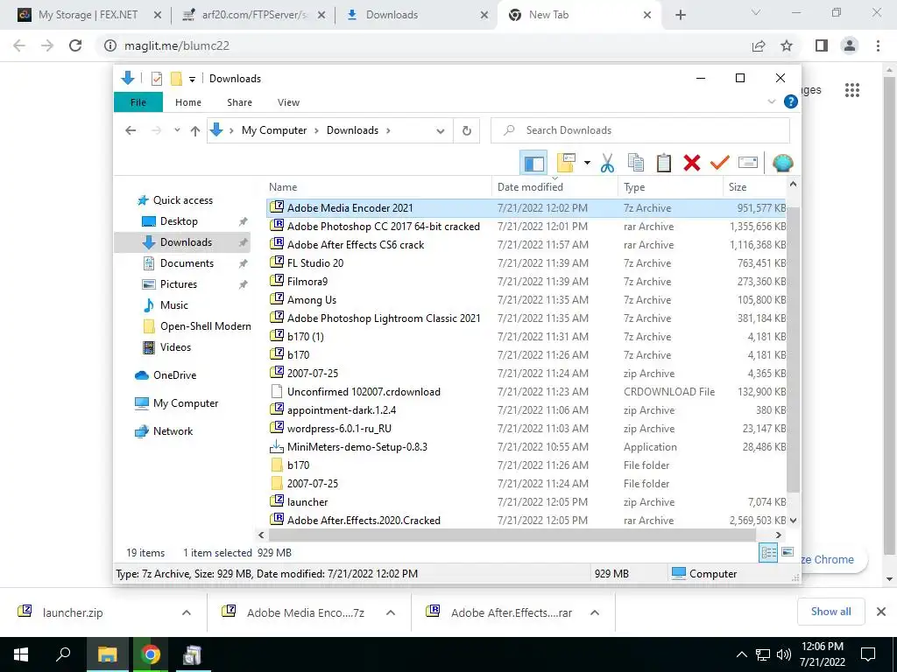897x672 pixels.
Task: Open the address bar history dropdown
Action: click(x=440, y=131)
